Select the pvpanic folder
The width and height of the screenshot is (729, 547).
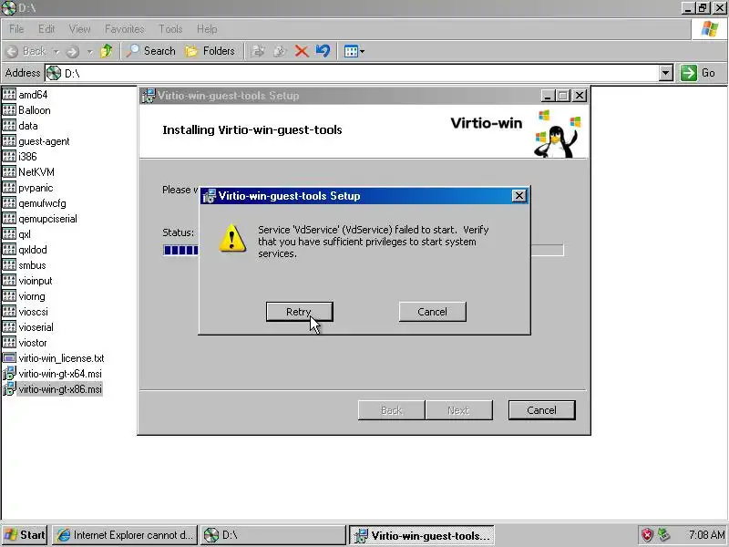[28, 188]
